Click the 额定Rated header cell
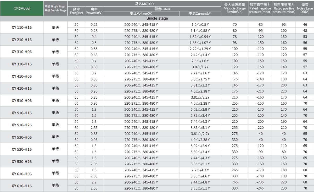The height and width of the screenshot is (192, 314). tap(162, 9)
